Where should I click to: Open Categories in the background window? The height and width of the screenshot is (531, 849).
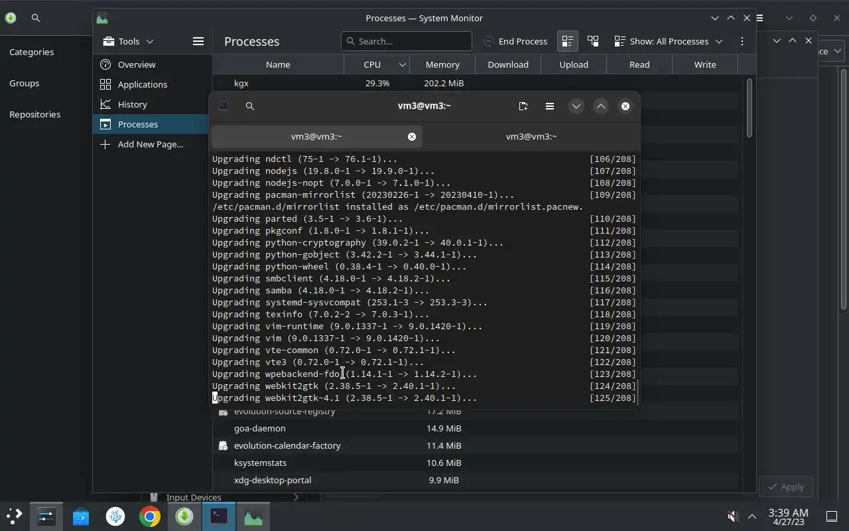[31, 52]
